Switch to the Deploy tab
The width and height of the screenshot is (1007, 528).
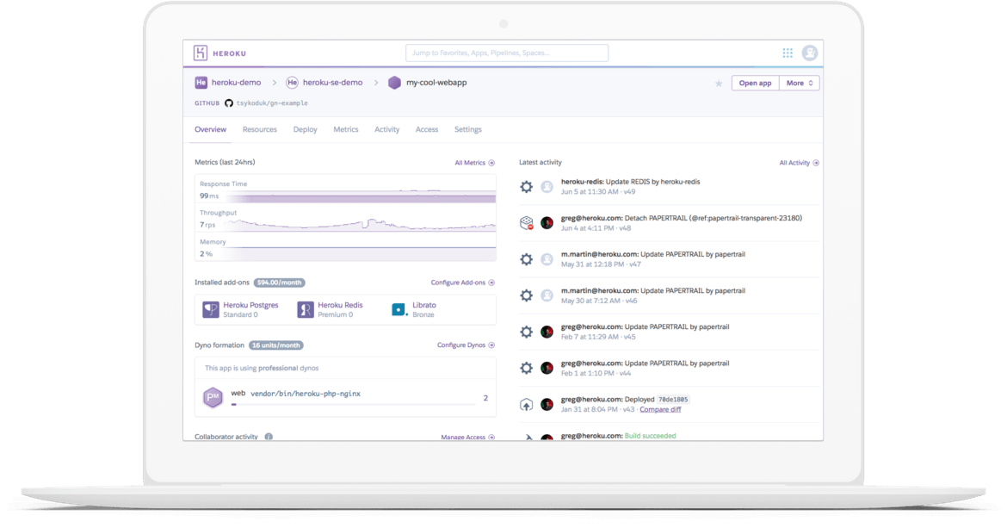click(x=305, y=129)
